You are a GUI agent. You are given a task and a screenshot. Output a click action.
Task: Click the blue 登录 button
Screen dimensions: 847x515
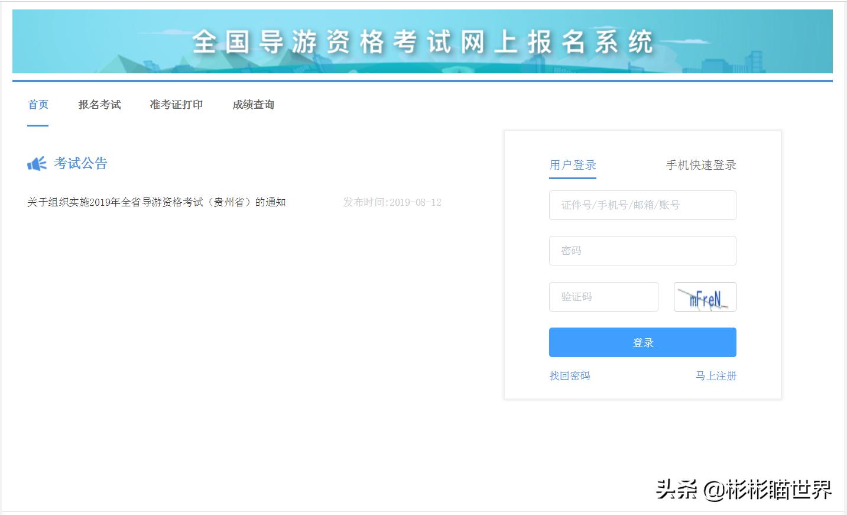click(x=642, y=342)
